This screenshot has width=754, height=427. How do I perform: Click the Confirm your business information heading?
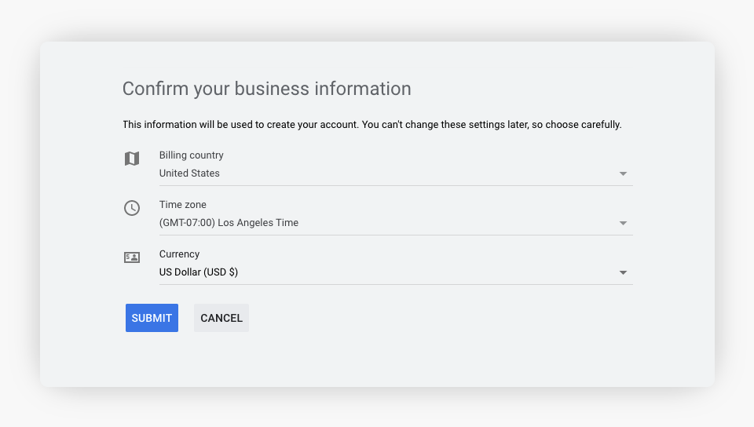[266, 89]
